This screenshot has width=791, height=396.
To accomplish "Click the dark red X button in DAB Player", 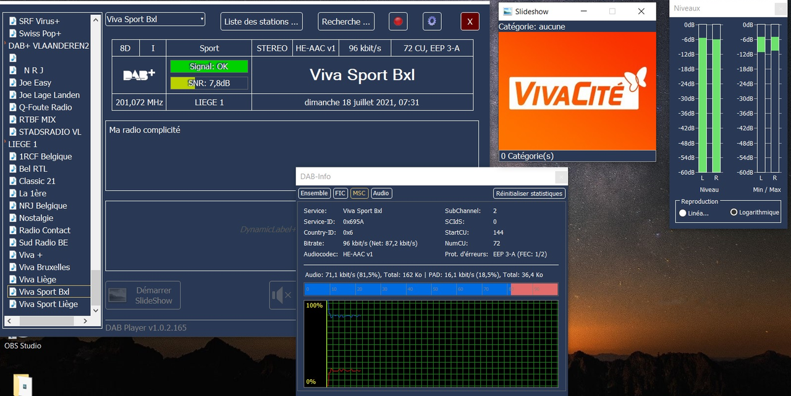I will [x=470, y=22].
